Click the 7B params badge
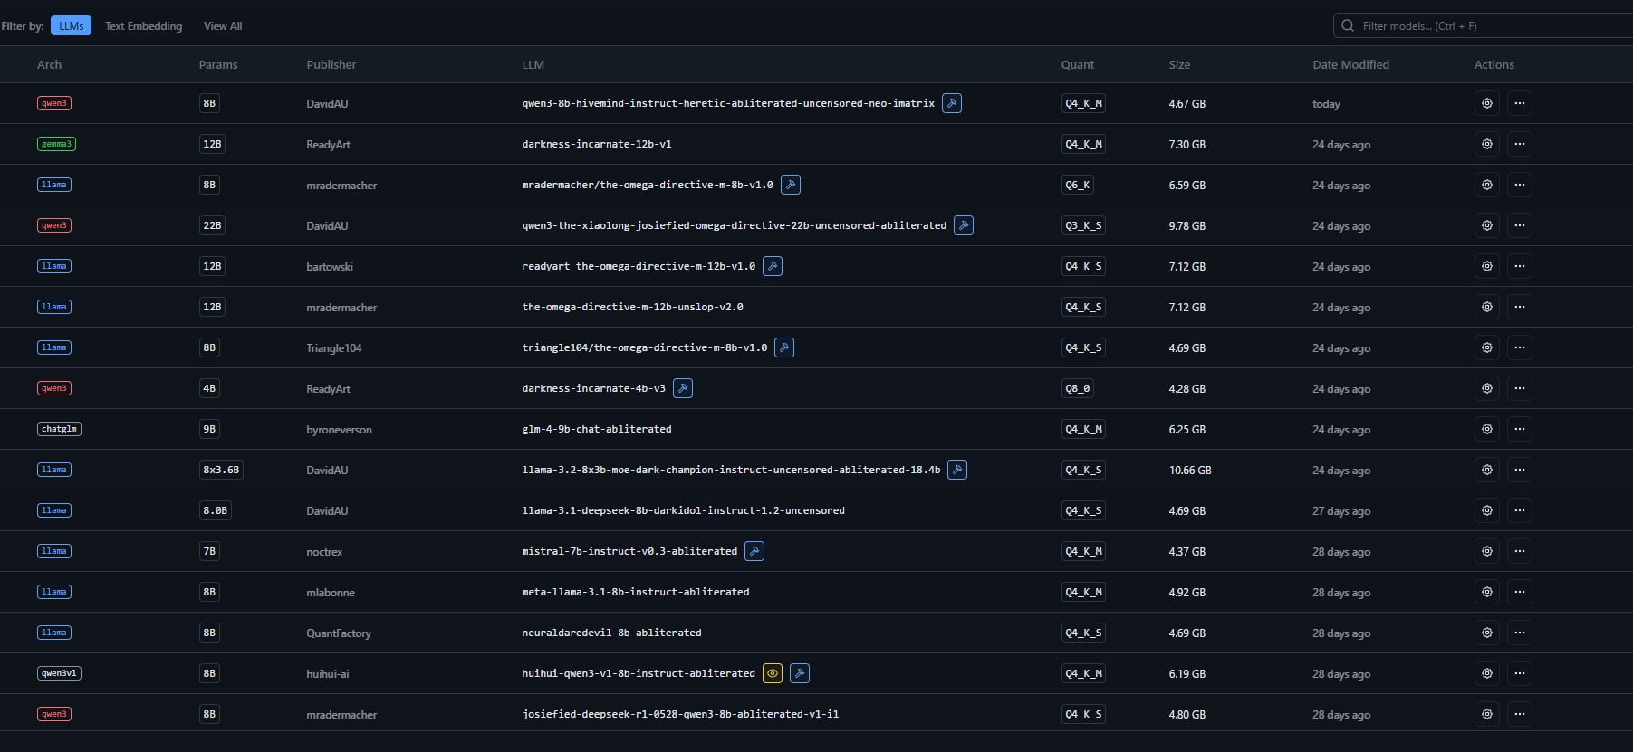1633x752 pixels. [209, 551]
